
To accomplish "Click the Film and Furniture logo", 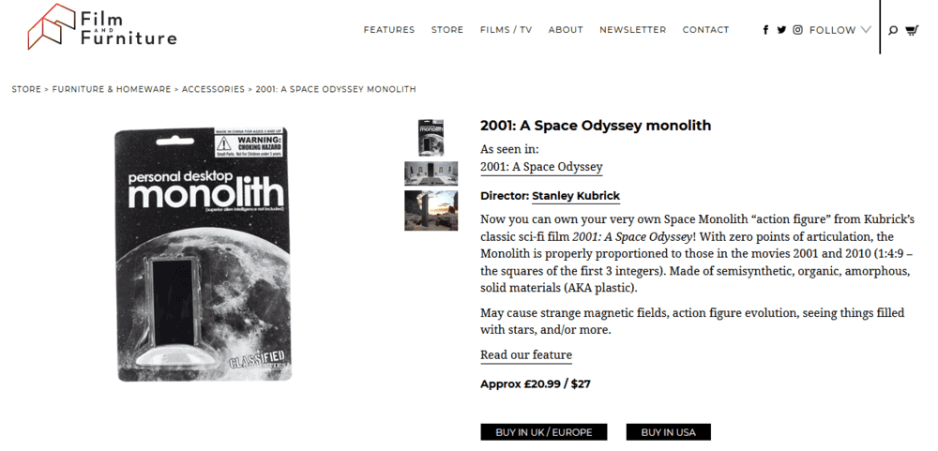I will pyautogui.click(x=101, y=27).
